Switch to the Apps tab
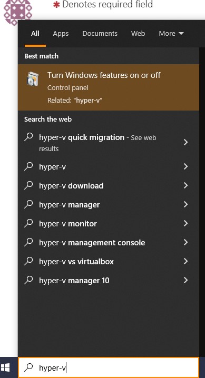 [x=61, y=34]
